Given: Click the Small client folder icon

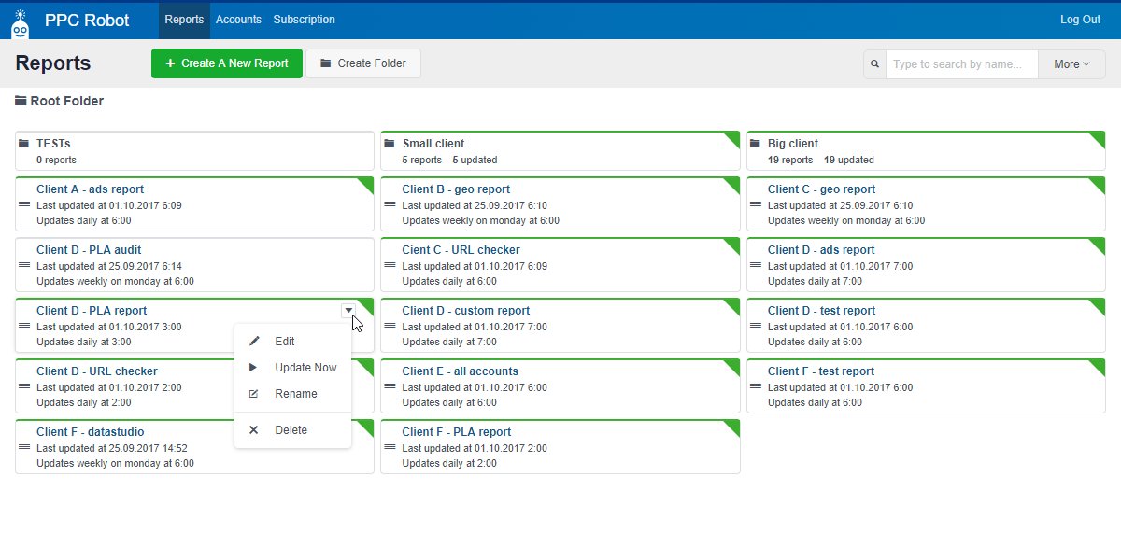Looking at the screenshot, I should [x=390, y=144].
